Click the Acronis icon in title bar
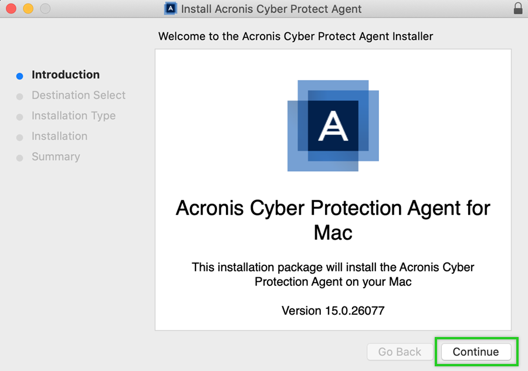Viewport: 528px width, 371px height. [x=171, y=9]
